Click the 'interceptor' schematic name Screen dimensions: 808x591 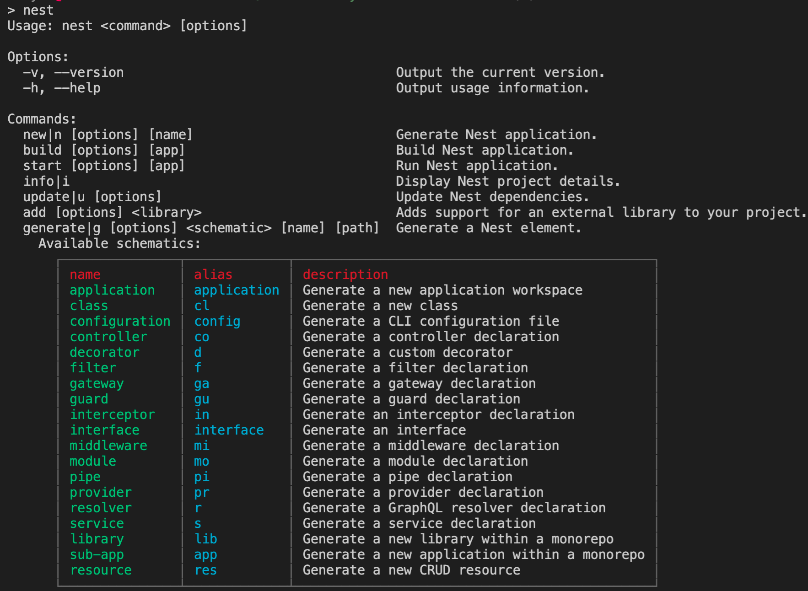[x=112, y=415]
